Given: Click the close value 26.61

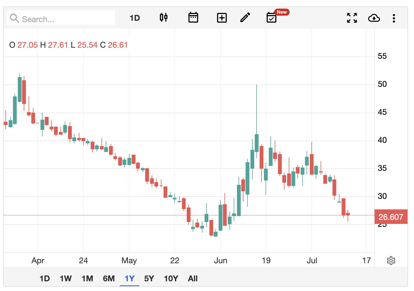Looking at the screenshot, I should [x=118, y=45].
